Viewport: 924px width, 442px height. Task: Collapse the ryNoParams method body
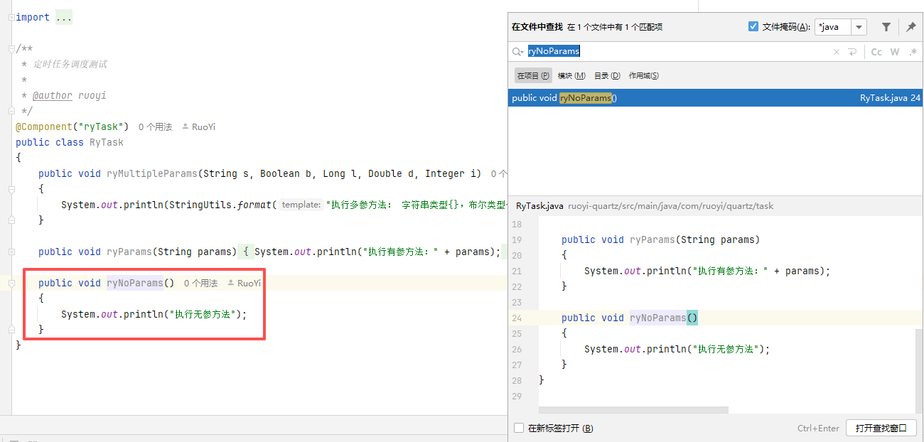pos(11,284)
